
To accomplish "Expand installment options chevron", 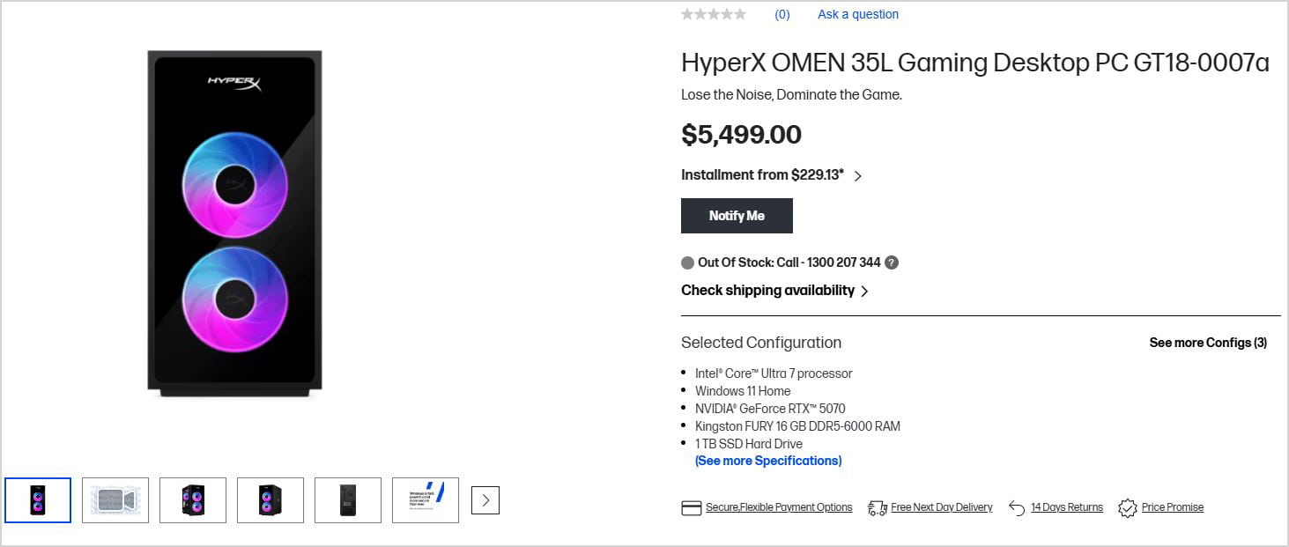I will 858,176.
